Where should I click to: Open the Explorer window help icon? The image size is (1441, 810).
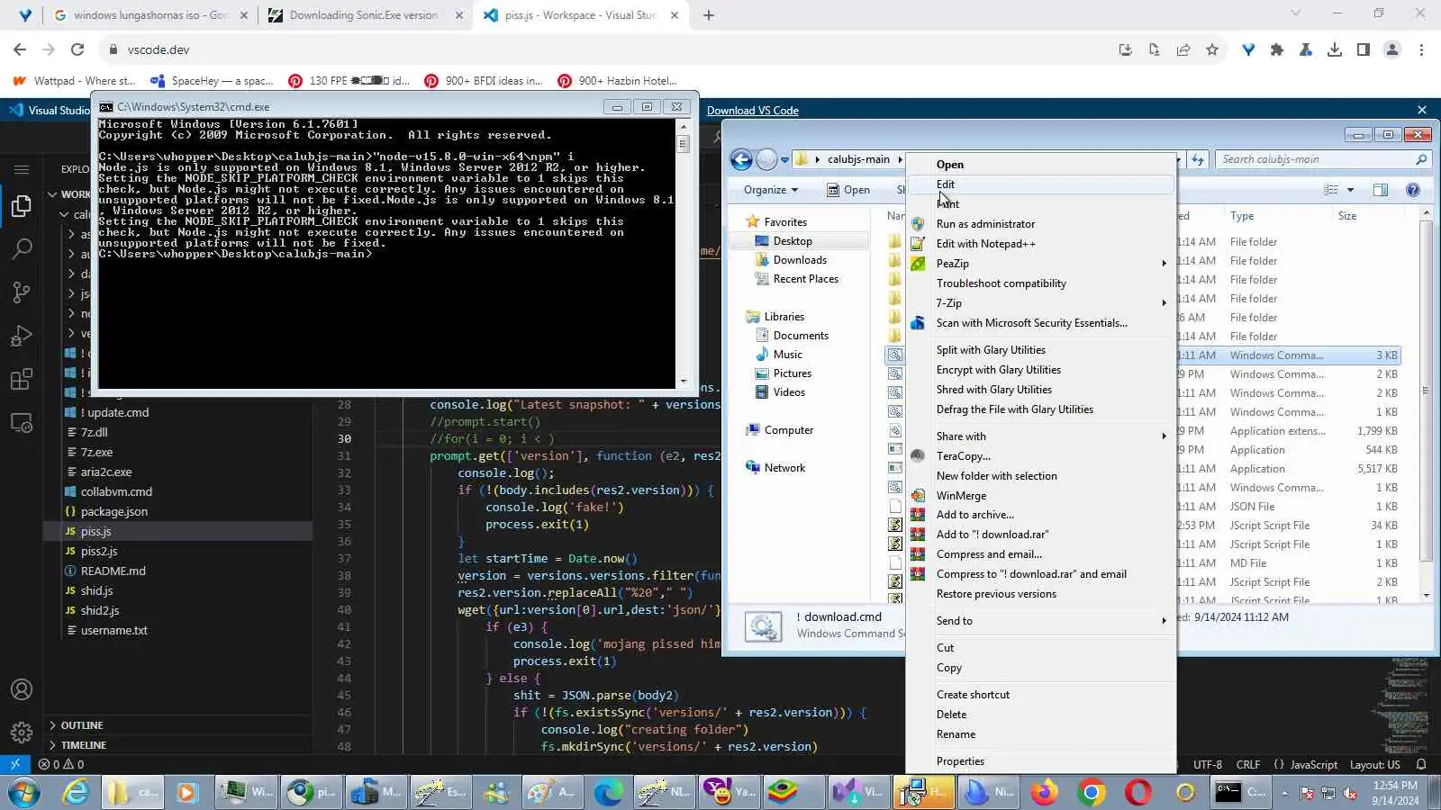click(1413, 190)
